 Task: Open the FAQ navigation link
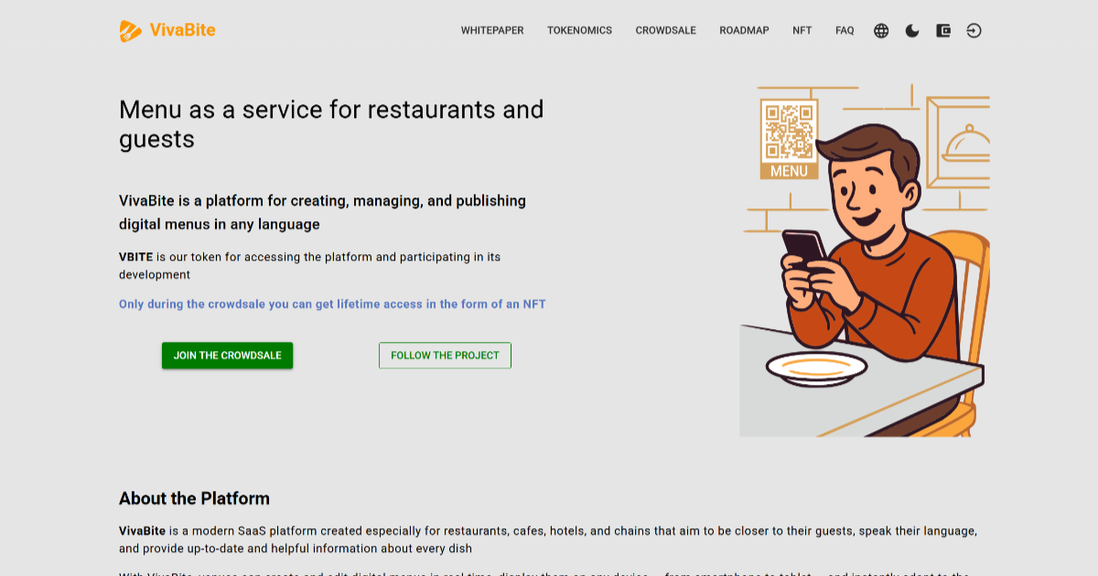[x=845, y=31]
